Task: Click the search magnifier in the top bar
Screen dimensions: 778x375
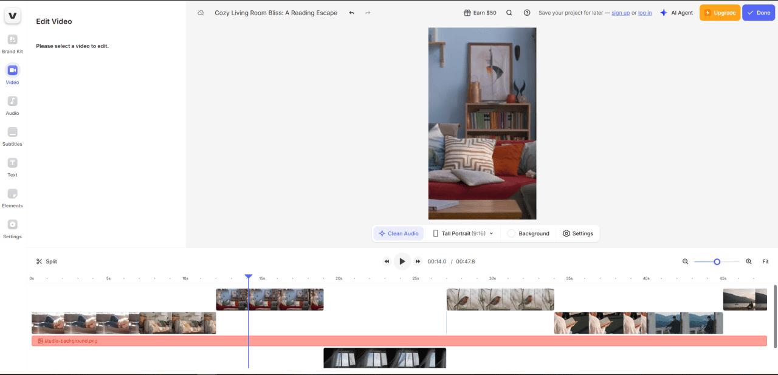Action: pyautogui.click(x=509, y=12)
